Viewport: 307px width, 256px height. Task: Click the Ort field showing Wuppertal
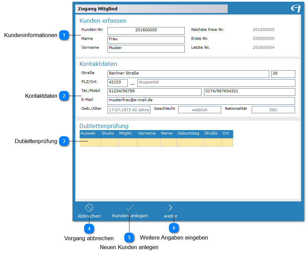[x=216, y=83]
